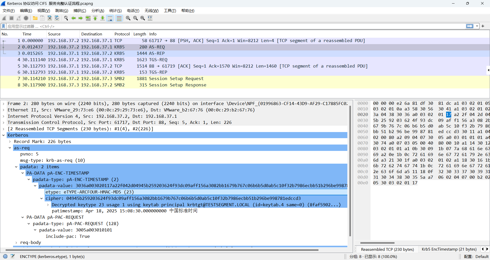Toggle auto-scroll during live capture

(x=110, y=18)
